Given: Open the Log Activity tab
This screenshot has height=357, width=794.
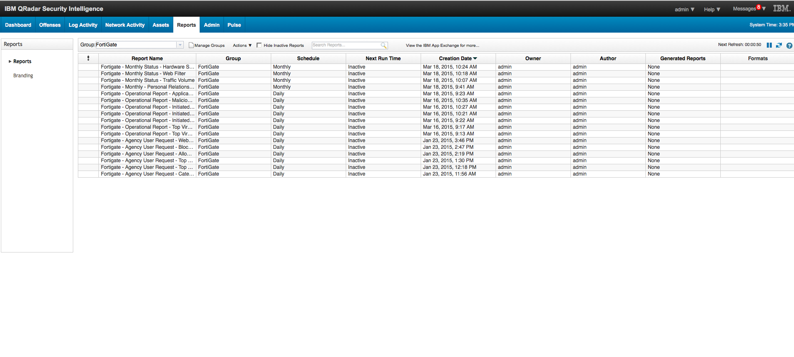Looking at the screenshot, I should 83,25.
